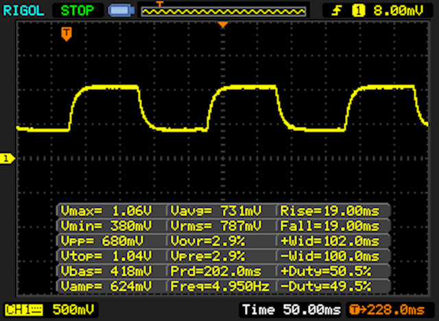
Task: Click the Vmin= 380mV measurement
Action: (106, 226)
